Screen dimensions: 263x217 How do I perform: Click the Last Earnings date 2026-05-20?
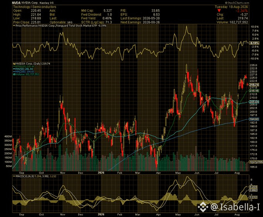(151, 18)
